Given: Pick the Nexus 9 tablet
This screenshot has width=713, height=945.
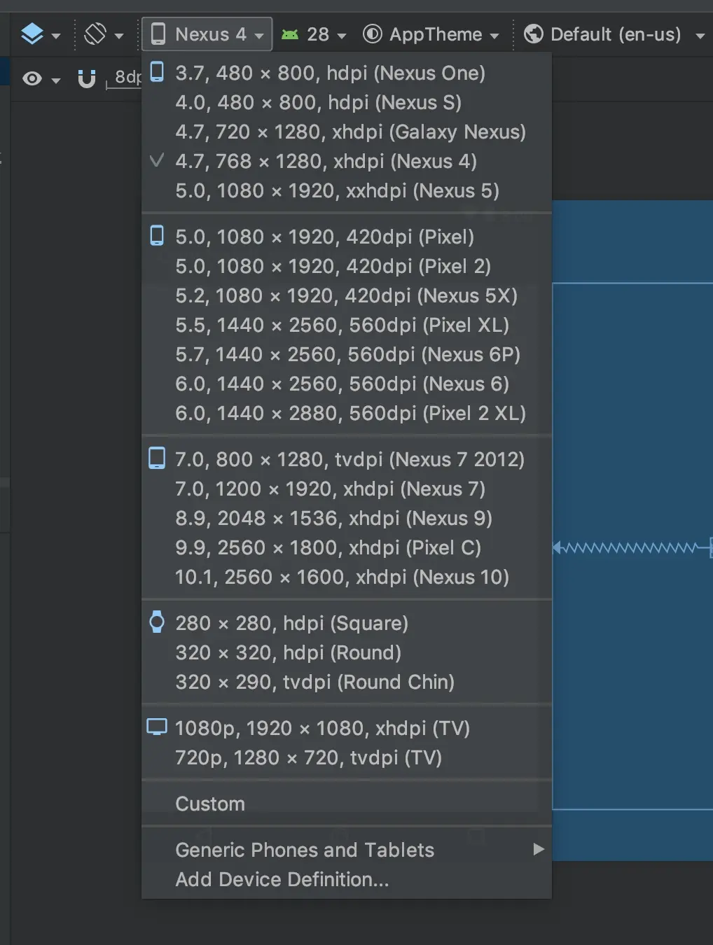Looking at the screenshot, I should coord(347,518).
